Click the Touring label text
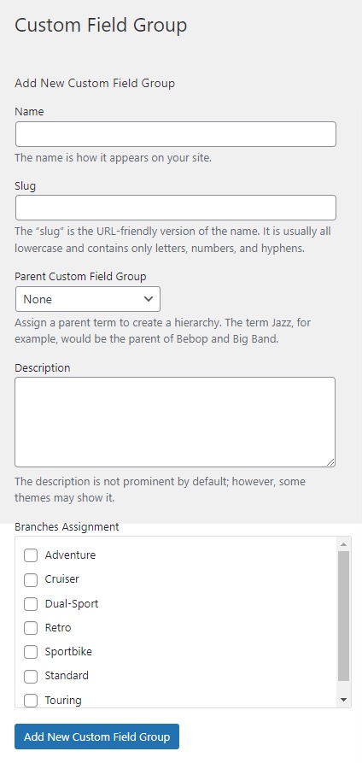This screenshot has width=362, height=763. pyautogui.click(x=63, y=701)
